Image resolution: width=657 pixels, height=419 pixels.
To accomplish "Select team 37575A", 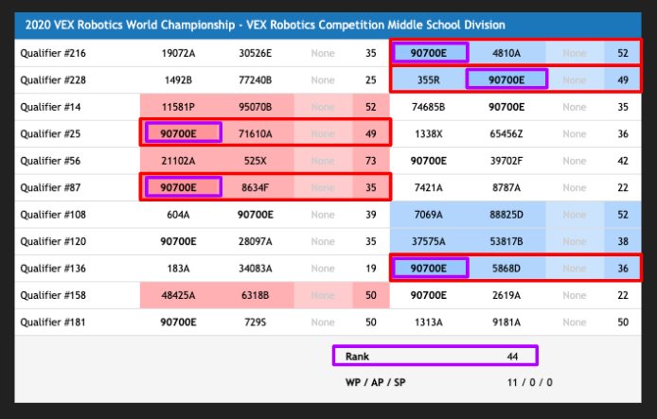I will pos(428,241).
